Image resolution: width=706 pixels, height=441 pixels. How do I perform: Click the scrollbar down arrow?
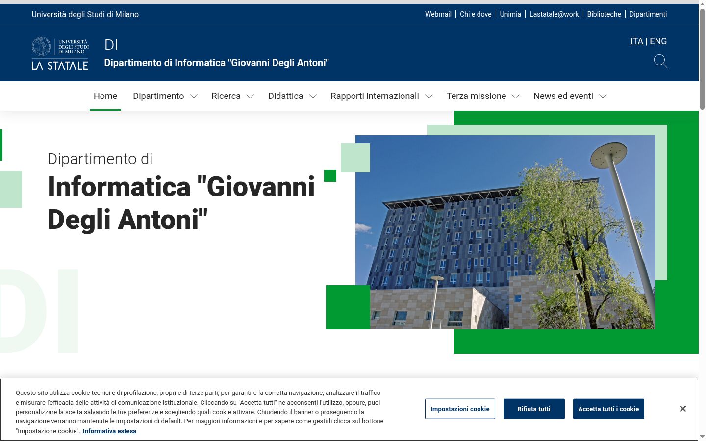click(x=702, y=437)
